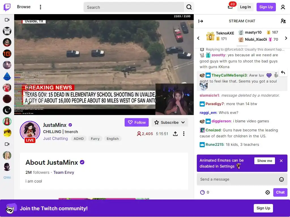
Task: Open the Subscribe dropdown button
Action: 170,122
